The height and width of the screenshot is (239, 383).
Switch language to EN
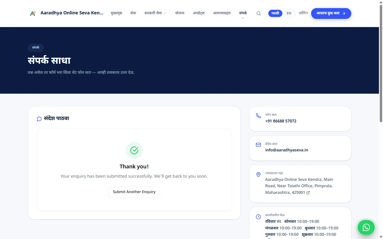[x=289, y=13]
